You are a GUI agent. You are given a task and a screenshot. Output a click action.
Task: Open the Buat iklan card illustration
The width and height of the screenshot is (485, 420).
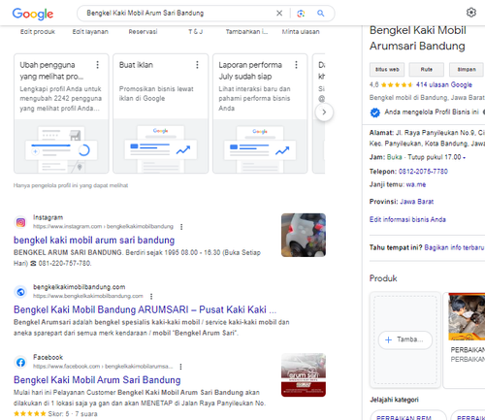(161, 146)
